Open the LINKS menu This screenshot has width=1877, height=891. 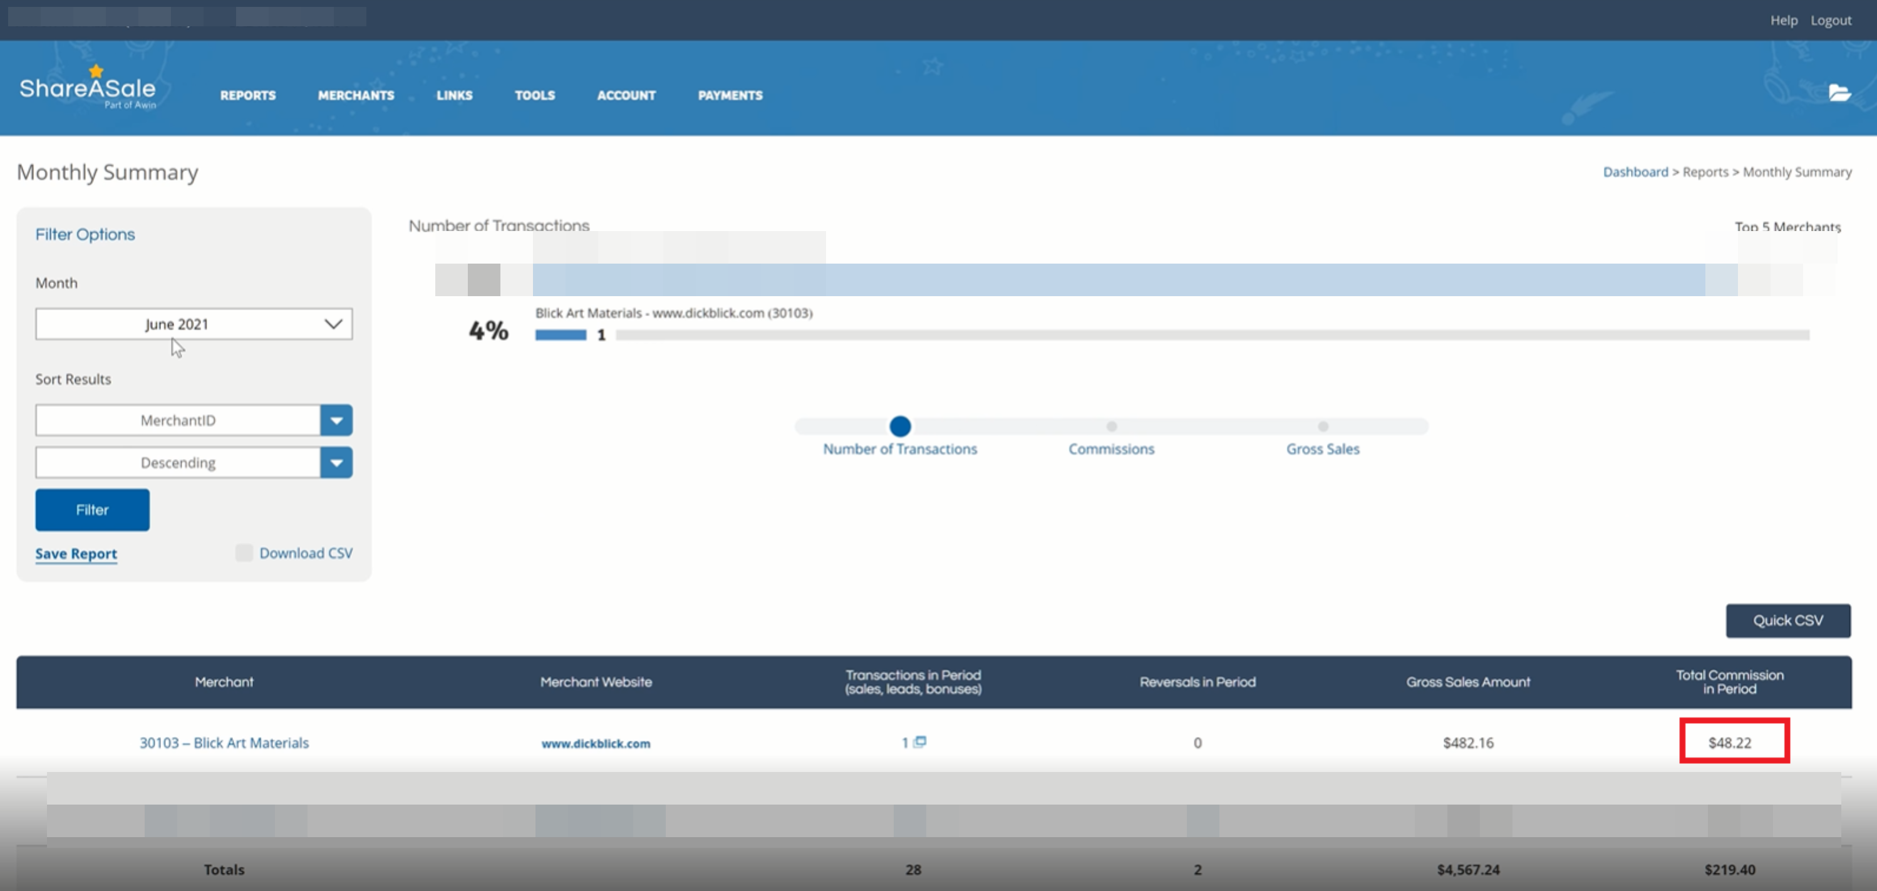pos(454,95)
